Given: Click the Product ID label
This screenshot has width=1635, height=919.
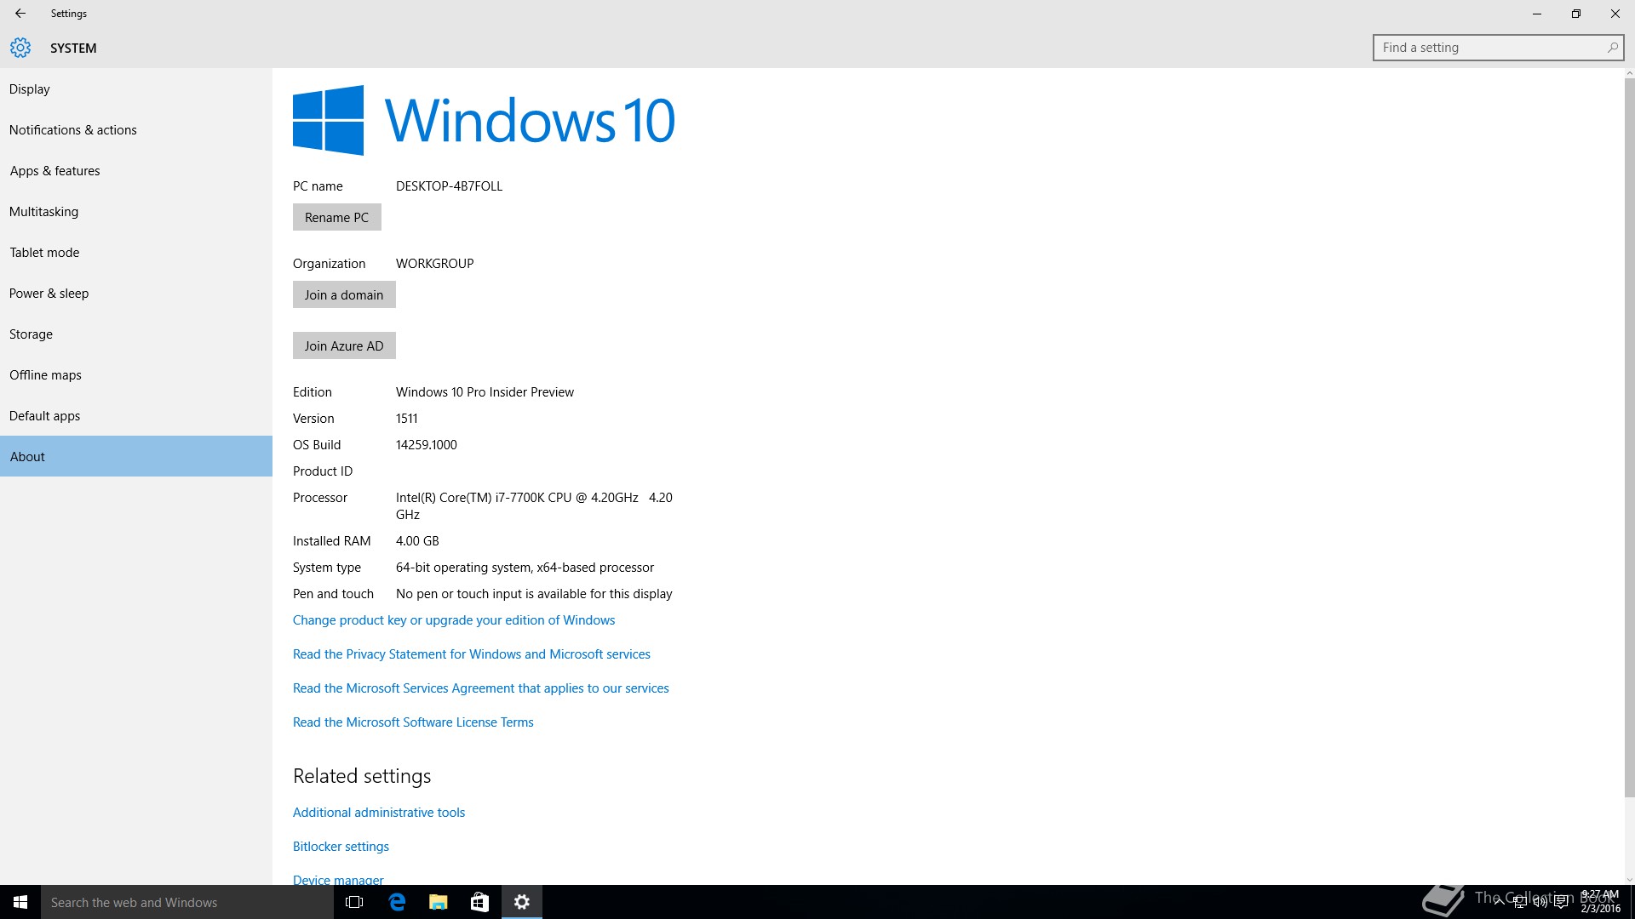Looking at the screenshot, I should [323, 471].
